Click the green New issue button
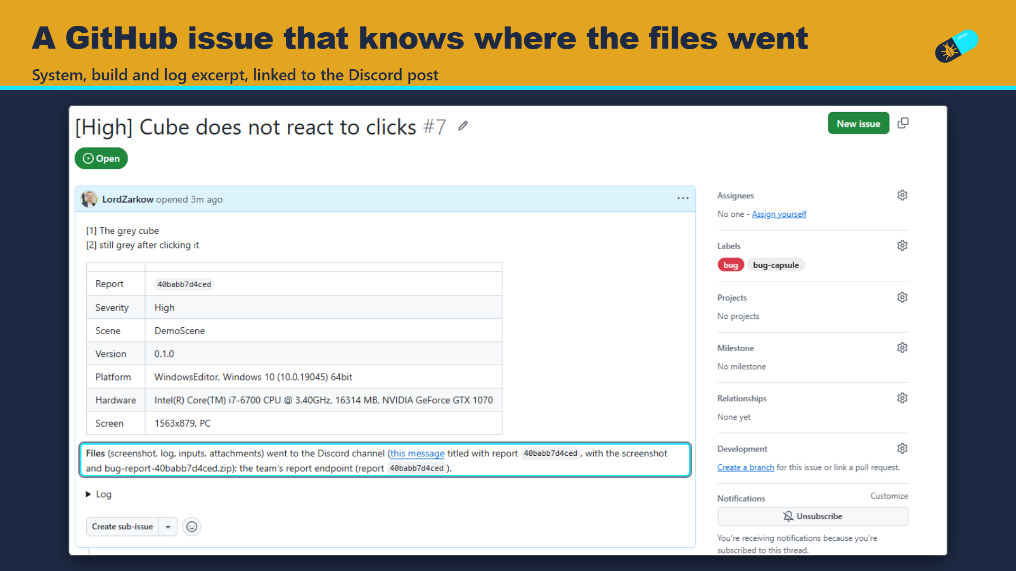Viewport: 1016px width, 571px height. click(x=858, y=123)
